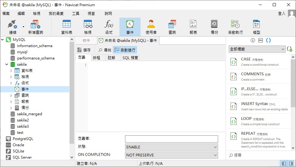The width and height of the screenshot is (296, 167).
Task: Toggle 自動換行 word wrap
Action: pos(125,50)
